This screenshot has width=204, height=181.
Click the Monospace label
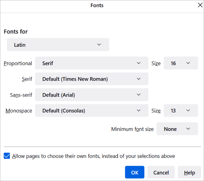(x=19, y=111)
